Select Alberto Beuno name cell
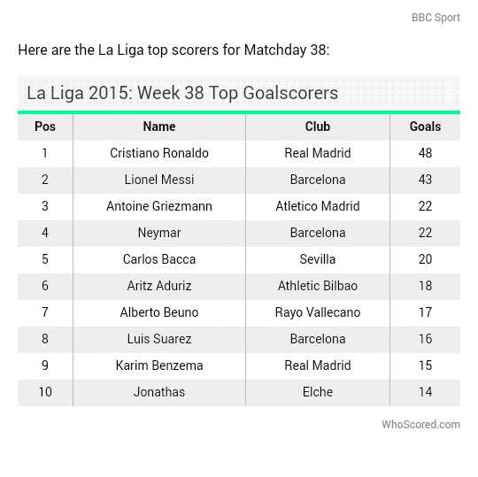Viewport: 478px width, 477px height. click(159, 312)
